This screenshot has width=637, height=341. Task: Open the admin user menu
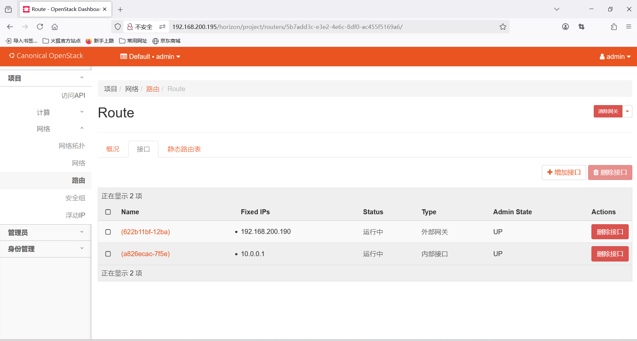point(615,57)
